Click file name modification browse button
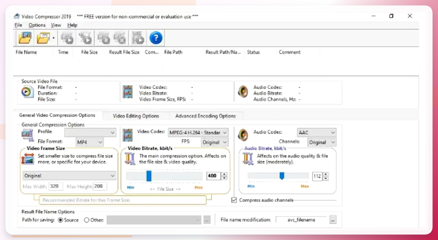438x240 pixels. (333, 220)
